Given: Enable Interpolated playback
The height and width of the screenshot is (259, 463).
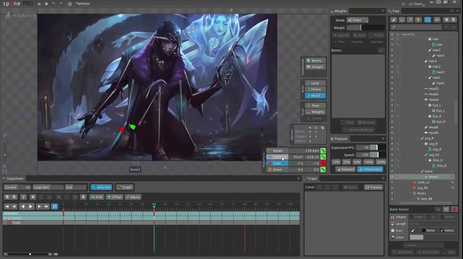Looking at the screenshot, I should [x=370, y=169].
